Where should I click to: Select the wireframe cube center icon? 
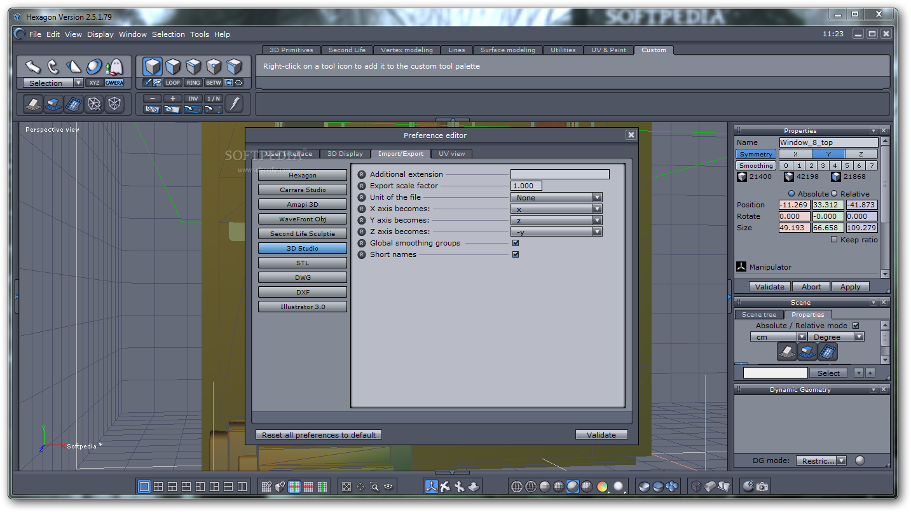tap(114, 104)
